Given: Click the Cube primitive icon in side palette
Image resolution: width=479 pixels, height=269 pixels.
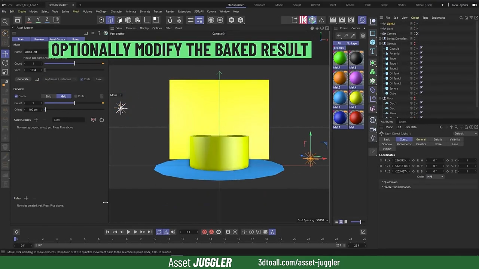Looking at the screenshot, I should pyautogui.click(x=373, y=42).
